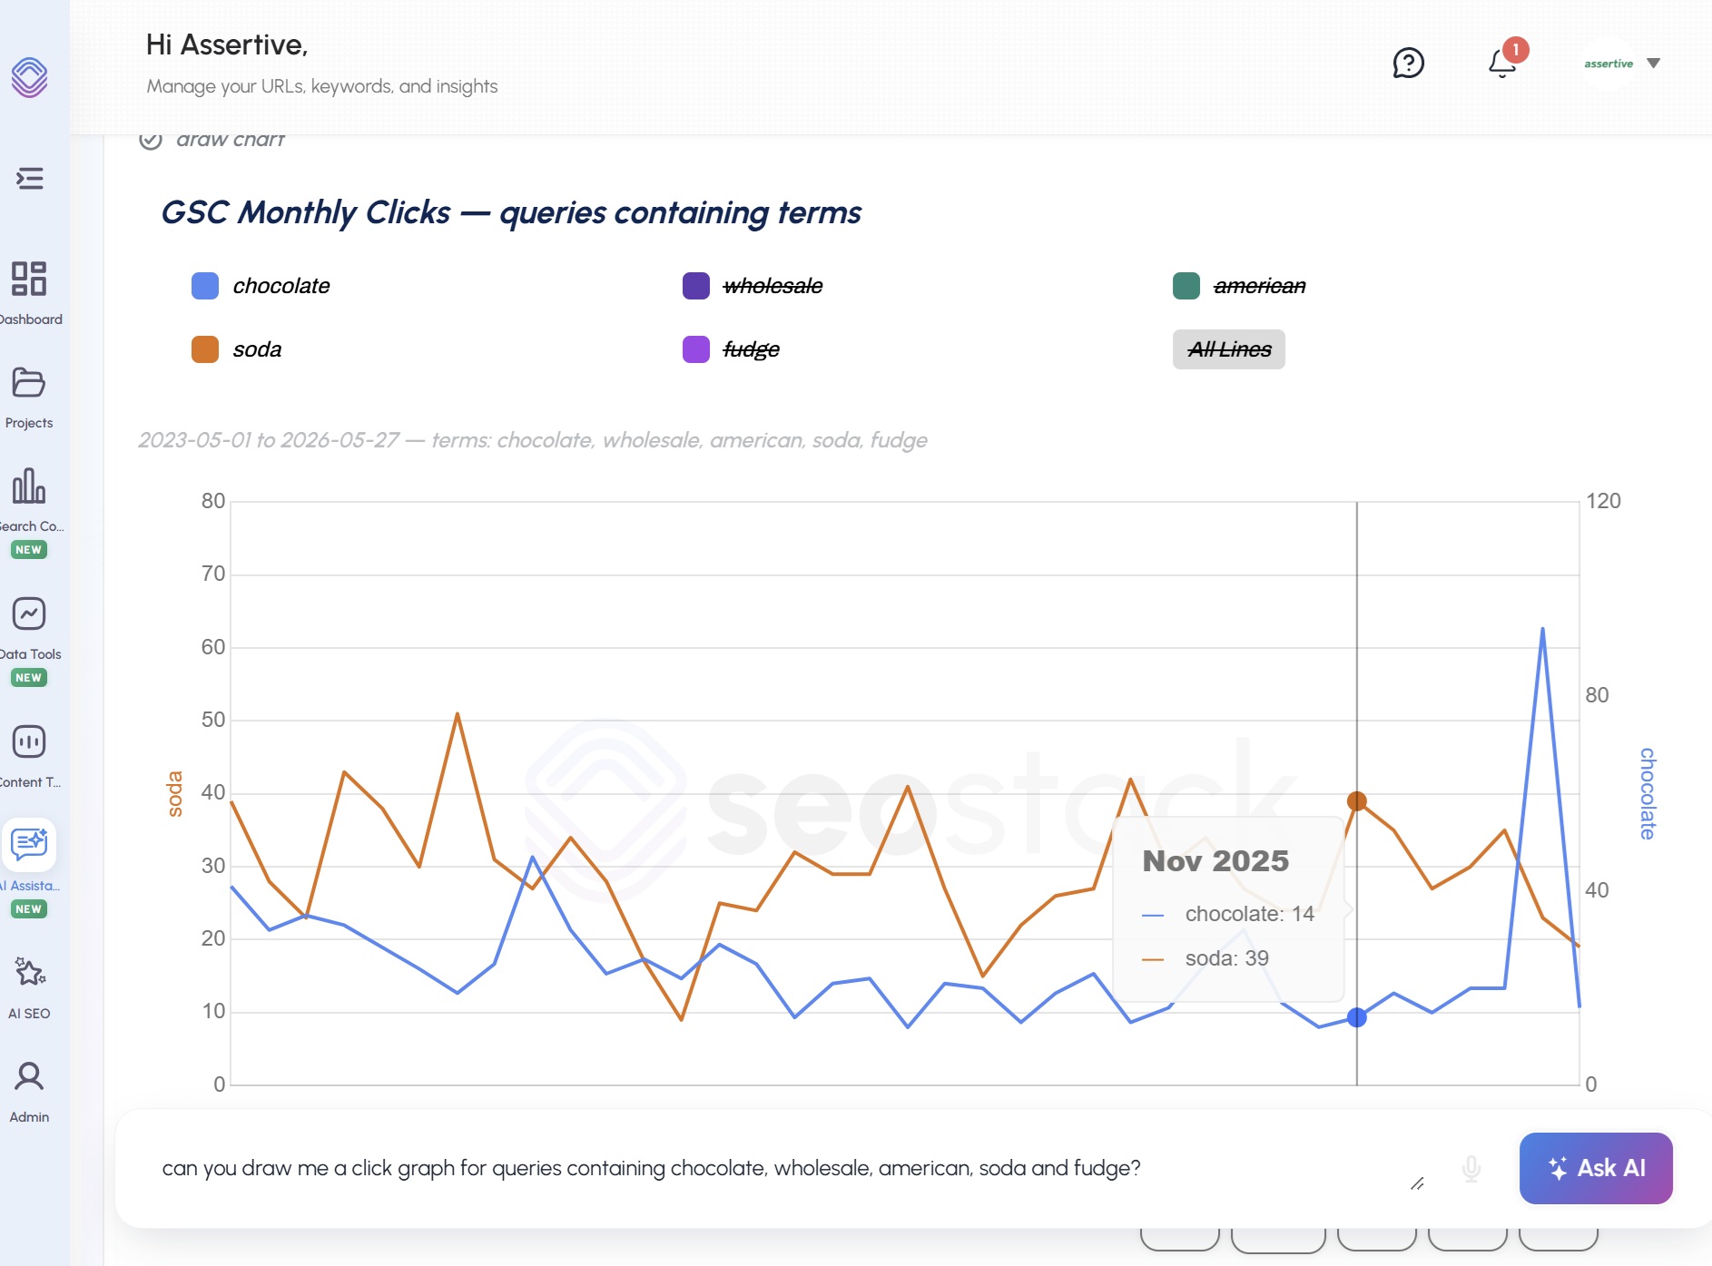
Task: Click the input resize handle
Action: pyautogui.click(x=1417, y=1183)
